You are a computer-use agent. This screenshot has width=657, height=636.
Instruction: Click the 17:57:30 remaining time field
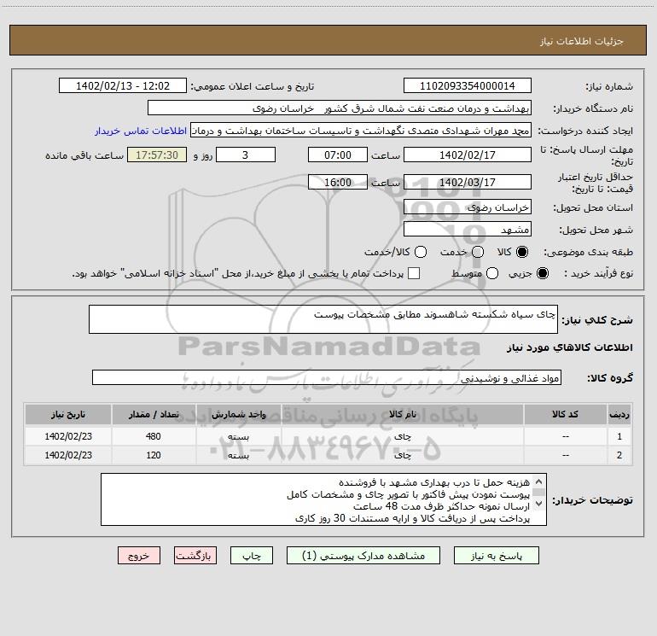pyautogui.click(x=157, y=155)
